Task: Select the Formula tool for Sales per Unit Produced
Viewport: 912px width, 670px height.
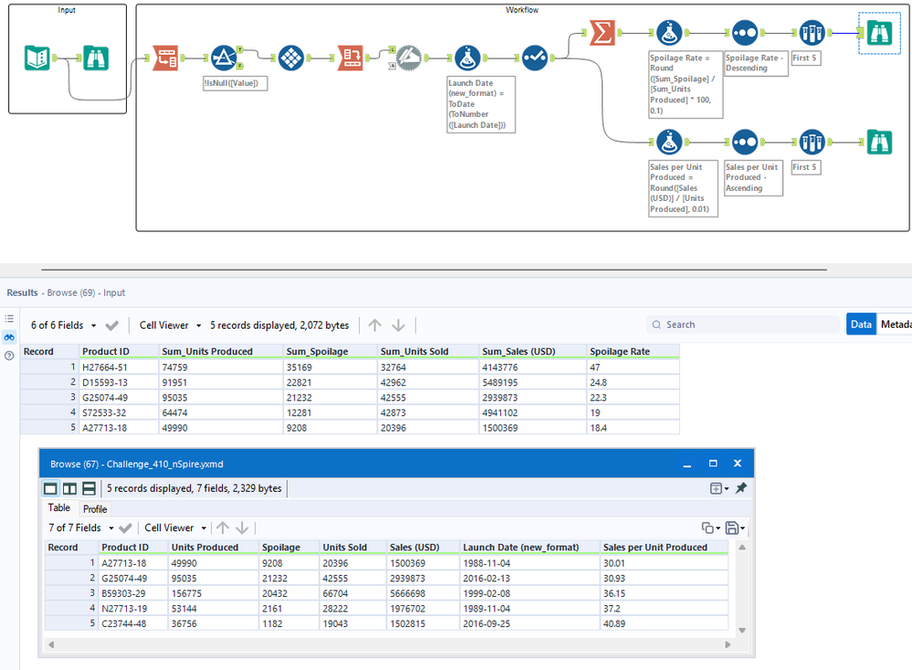Action: click(x=670, y=142)
